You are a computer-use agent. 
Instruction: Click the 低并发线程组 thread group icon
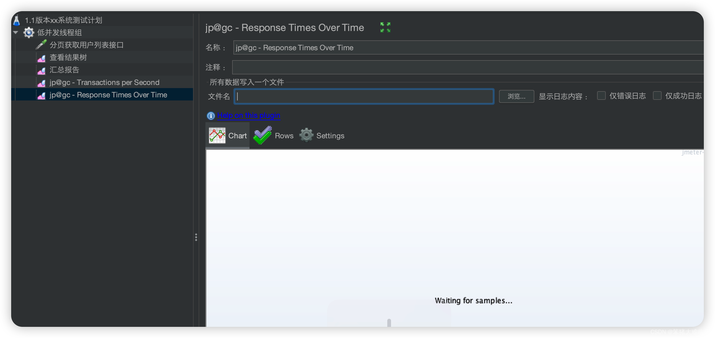(29, 31)
